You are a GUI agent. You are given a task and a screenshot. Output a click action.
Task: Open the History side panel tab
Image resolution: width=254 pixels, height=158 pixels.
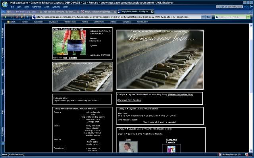(x=3, y=72)
